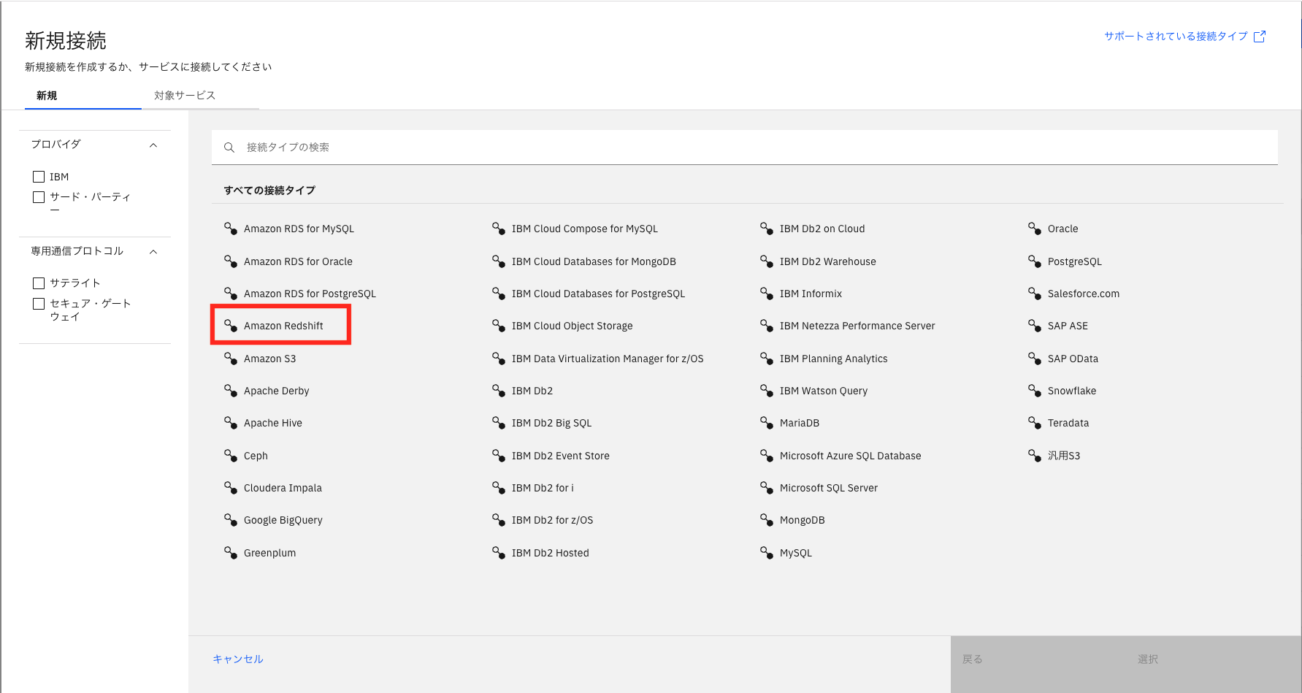Select IBM Db2 Warehouse

(828, 261)
